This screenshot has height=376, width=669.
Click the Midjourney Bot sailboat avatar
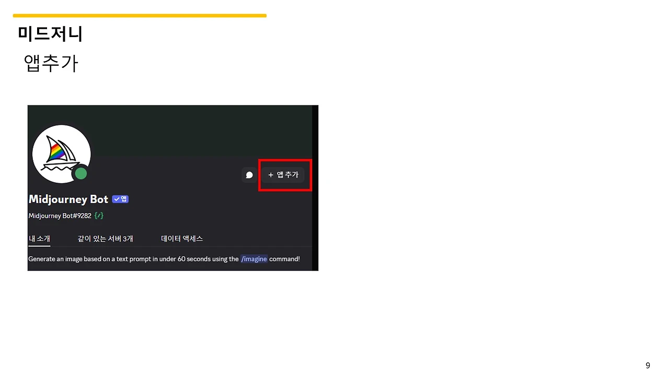point(62,154)
